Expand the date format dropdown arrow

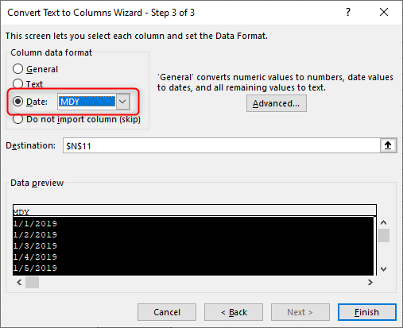pyautogui.click(x=122, y=102)
